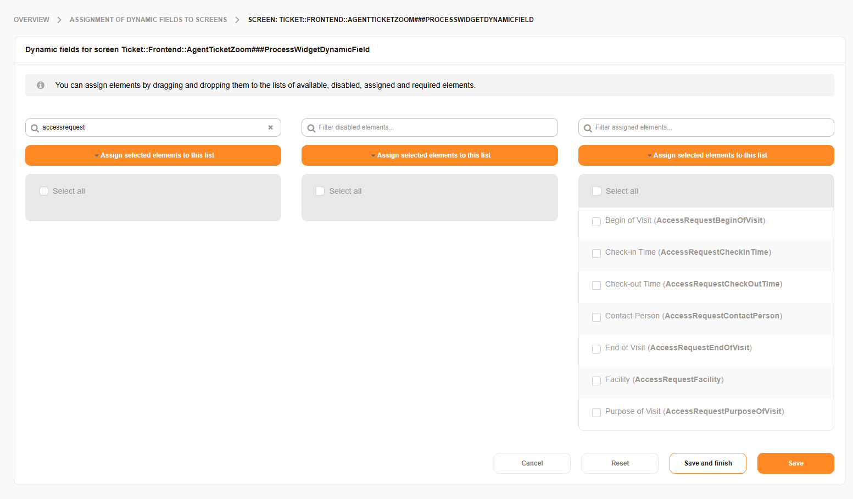This screenshot has width=853, height=499.
Task: Click the search icon in disabled elements filter
Action: point(311,128)
